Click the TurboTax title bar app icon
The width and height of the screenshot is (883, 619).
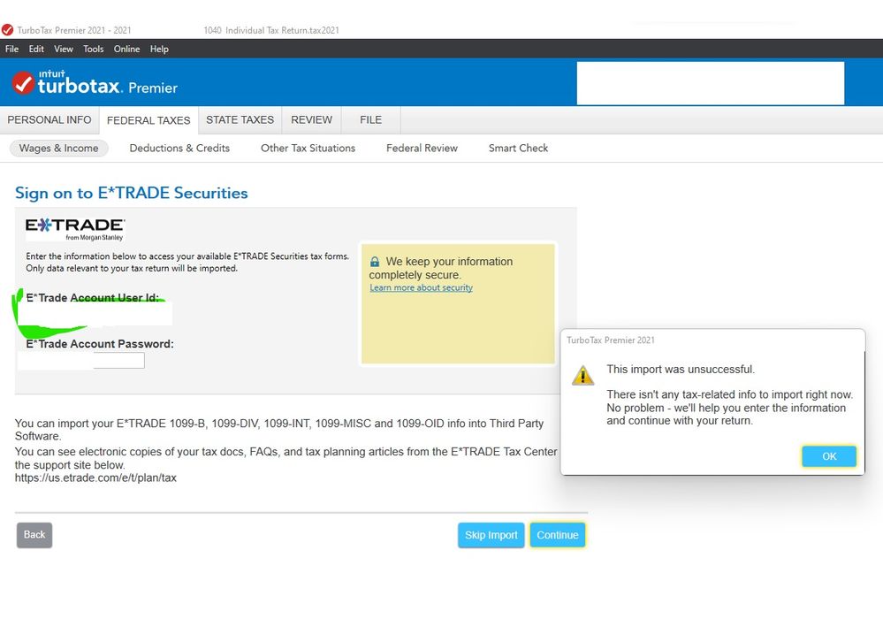coord(7,30)
